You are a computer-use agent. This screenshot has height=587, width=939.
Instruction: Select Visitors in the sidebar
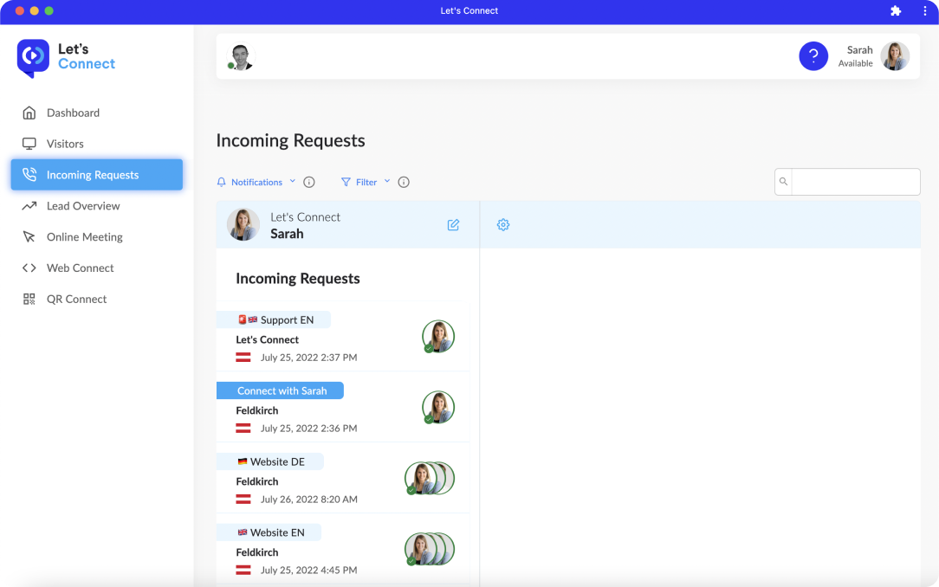[64, 143]
